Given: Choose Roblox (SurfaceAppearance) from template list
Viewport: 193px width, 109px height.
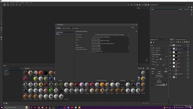Looking at the screenshot, I should tap(97, 51).
